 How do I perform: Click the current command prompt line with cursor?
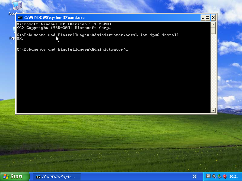point(73,49)
